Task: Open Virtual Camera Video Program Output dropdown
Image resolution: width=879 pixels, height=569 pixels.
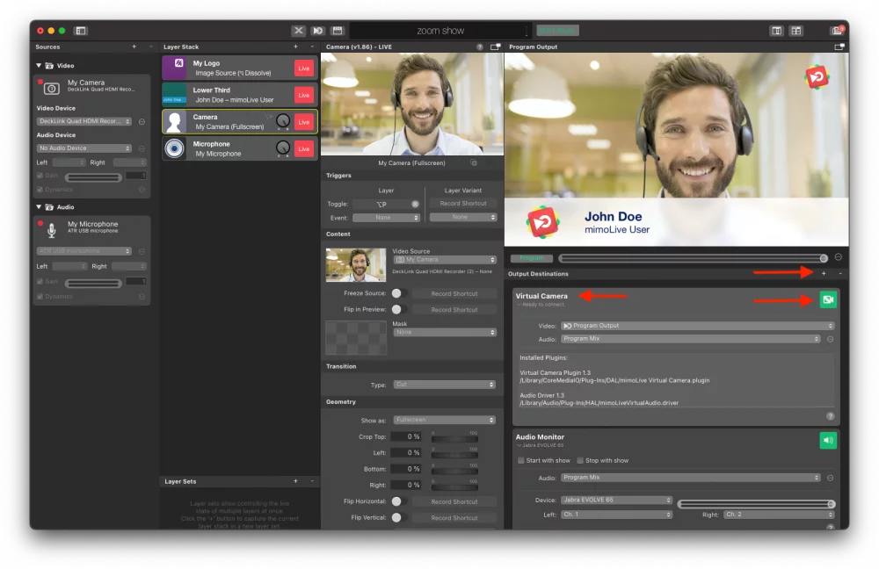Action: (697, 326)
